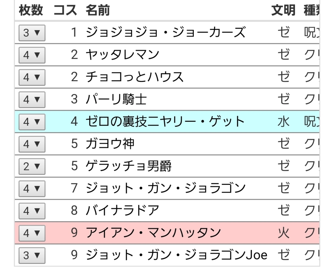The width and height of the screenshot is (333, 269).
Task: Open the quantity dropdown for ゲラッチョ男爵
Action: (x=31, y=166)
